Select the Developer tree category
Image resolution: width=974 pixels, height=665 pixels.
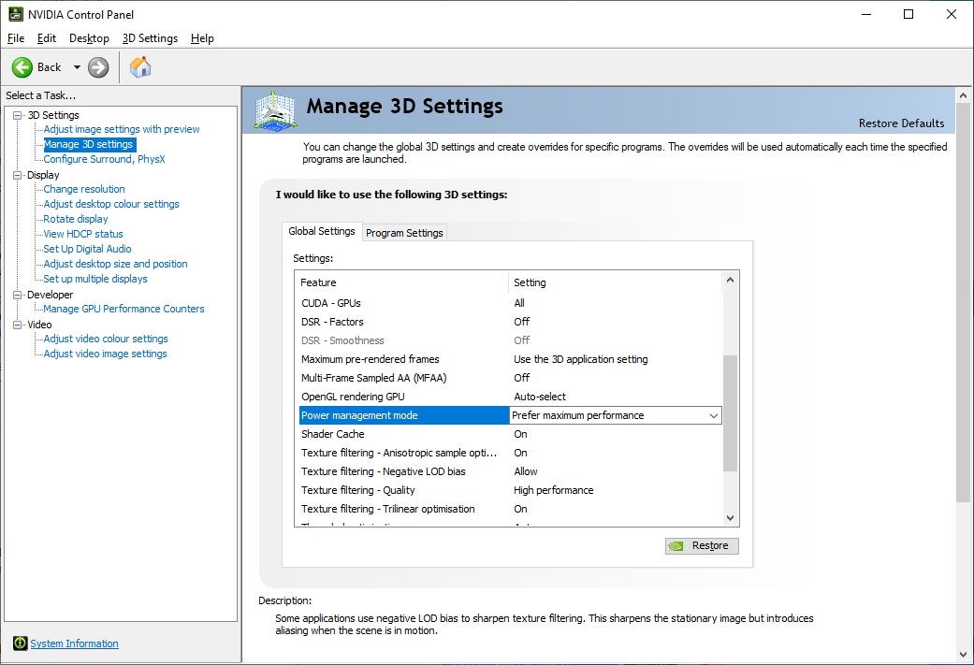click(50, 295)
